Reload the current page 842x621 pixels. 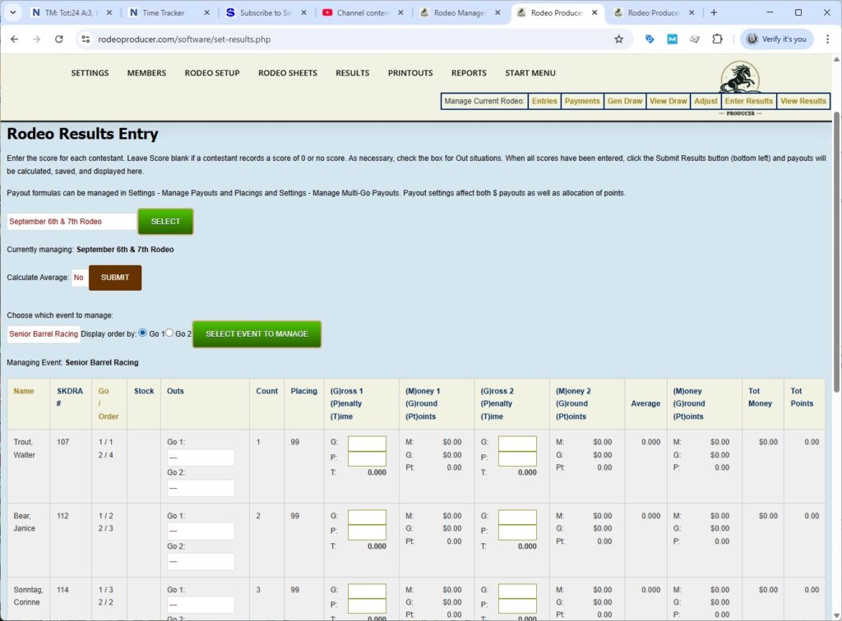58,39
